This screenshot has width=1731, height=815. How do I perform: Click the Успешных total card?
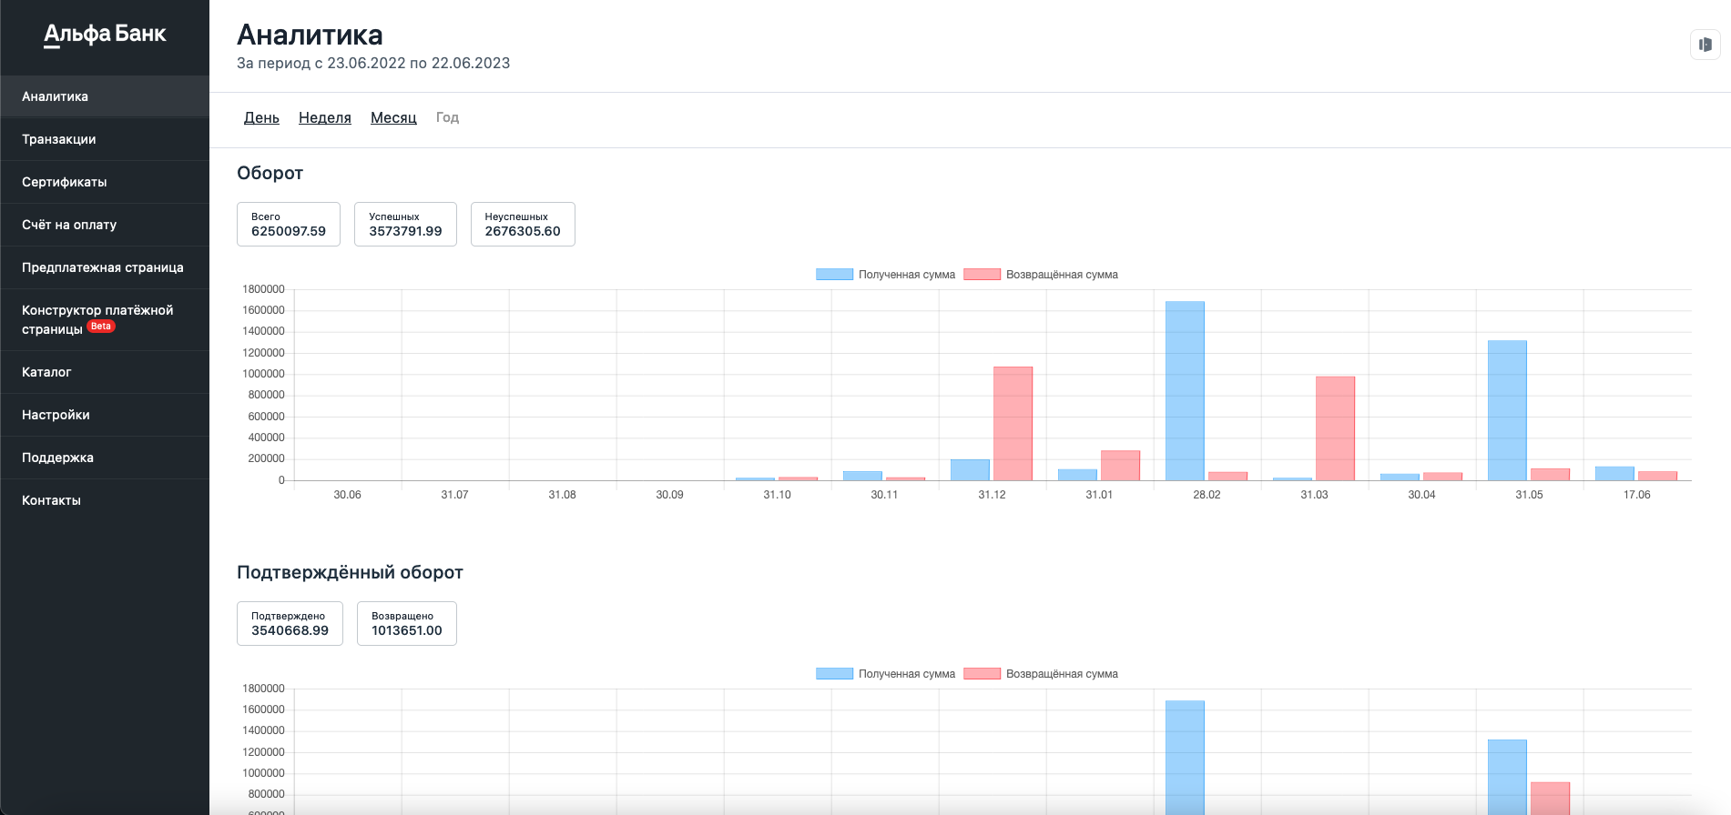405,224
